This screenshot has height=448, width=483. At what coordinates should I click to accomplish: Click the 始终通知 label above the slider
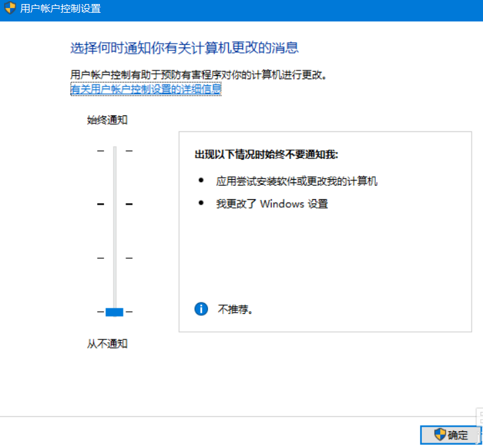(107, 120)
